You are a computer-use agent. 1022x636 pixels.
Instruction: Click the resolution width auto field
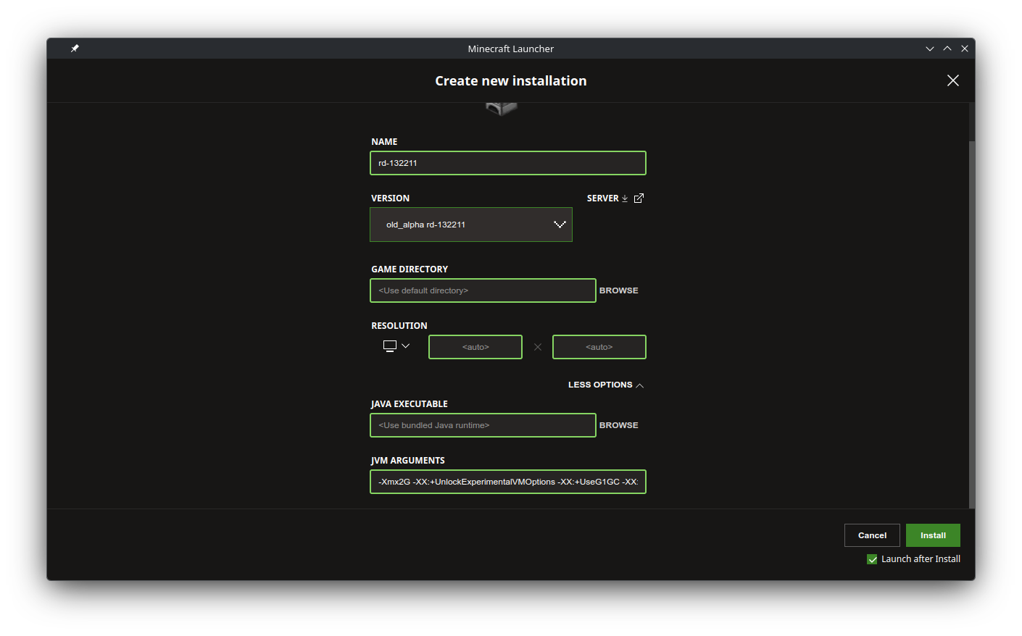475,347
